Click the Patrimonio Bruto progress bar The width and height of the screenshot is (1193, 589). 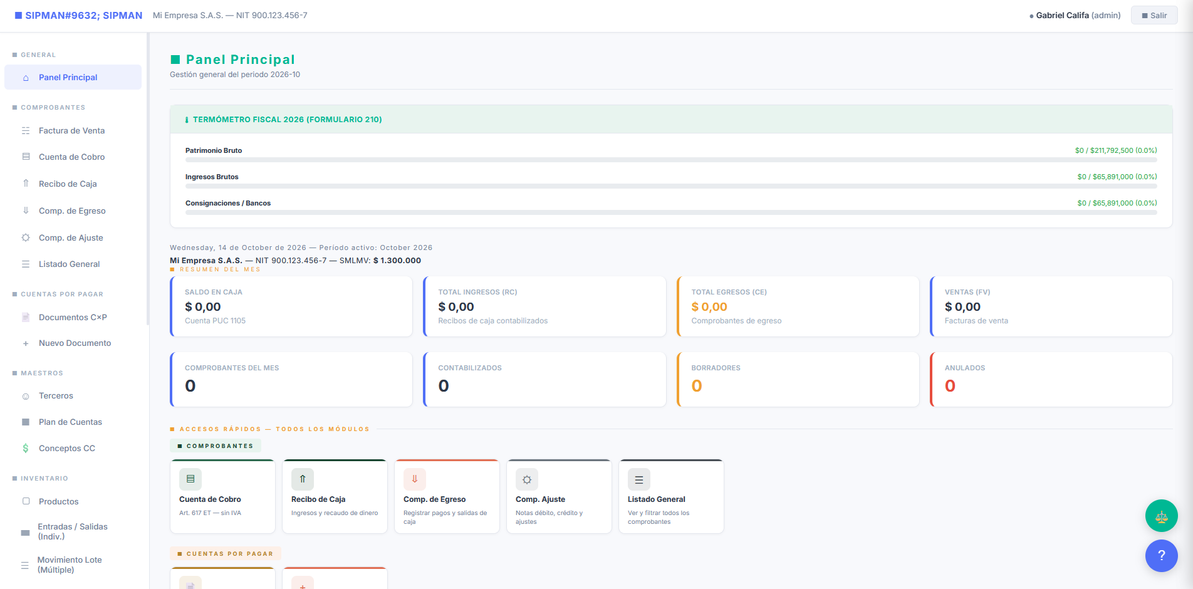click(x=671, y=160)
